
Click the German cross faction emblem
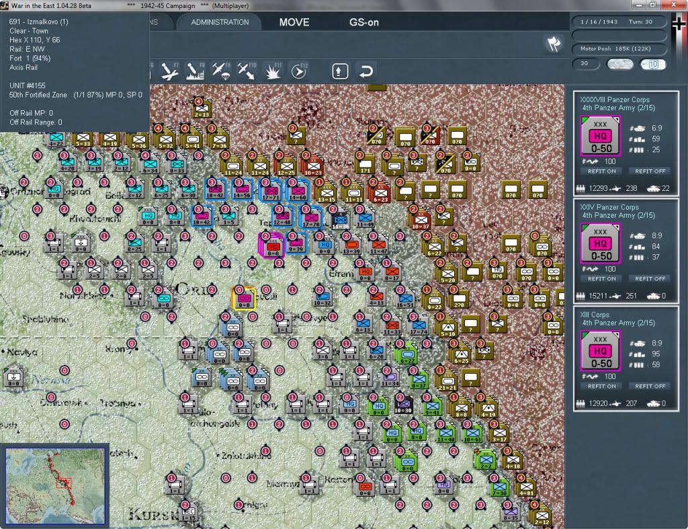(x=679, y=24)
